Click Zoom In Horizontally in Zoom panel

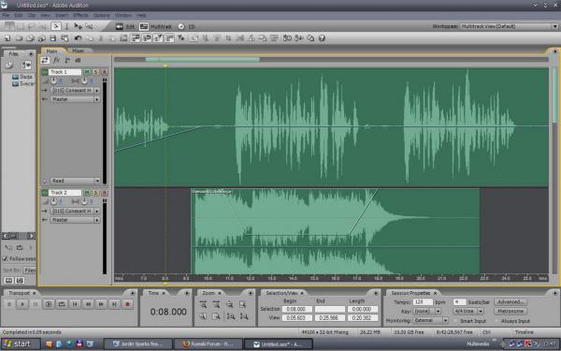(203, 304)
